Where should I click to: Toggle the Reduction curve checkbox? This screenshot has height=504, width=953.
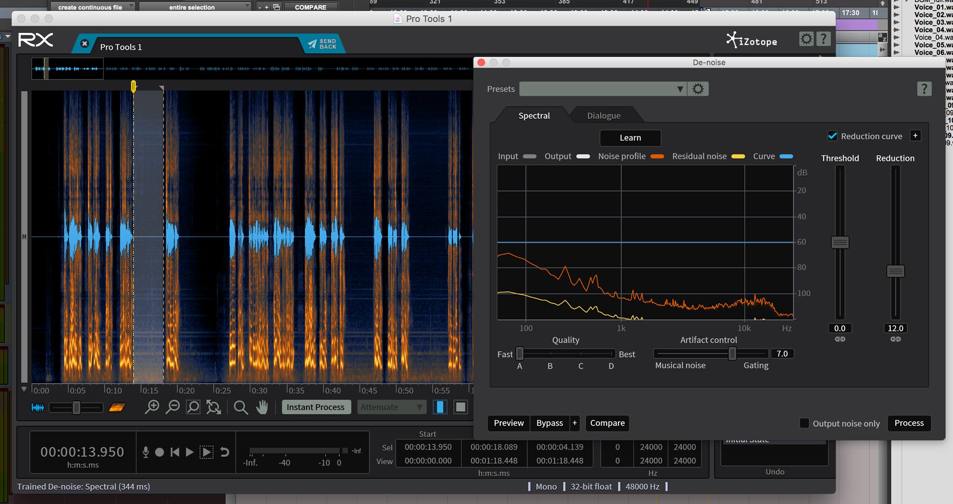tap(832, 136)
